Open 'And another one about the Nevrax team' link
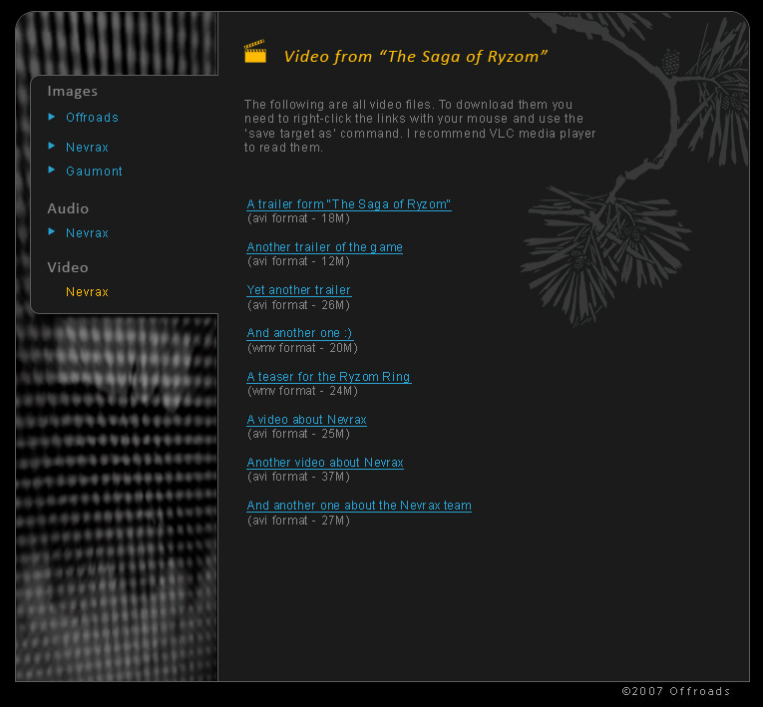Screen dimensions: 763x707 (359, 506)
